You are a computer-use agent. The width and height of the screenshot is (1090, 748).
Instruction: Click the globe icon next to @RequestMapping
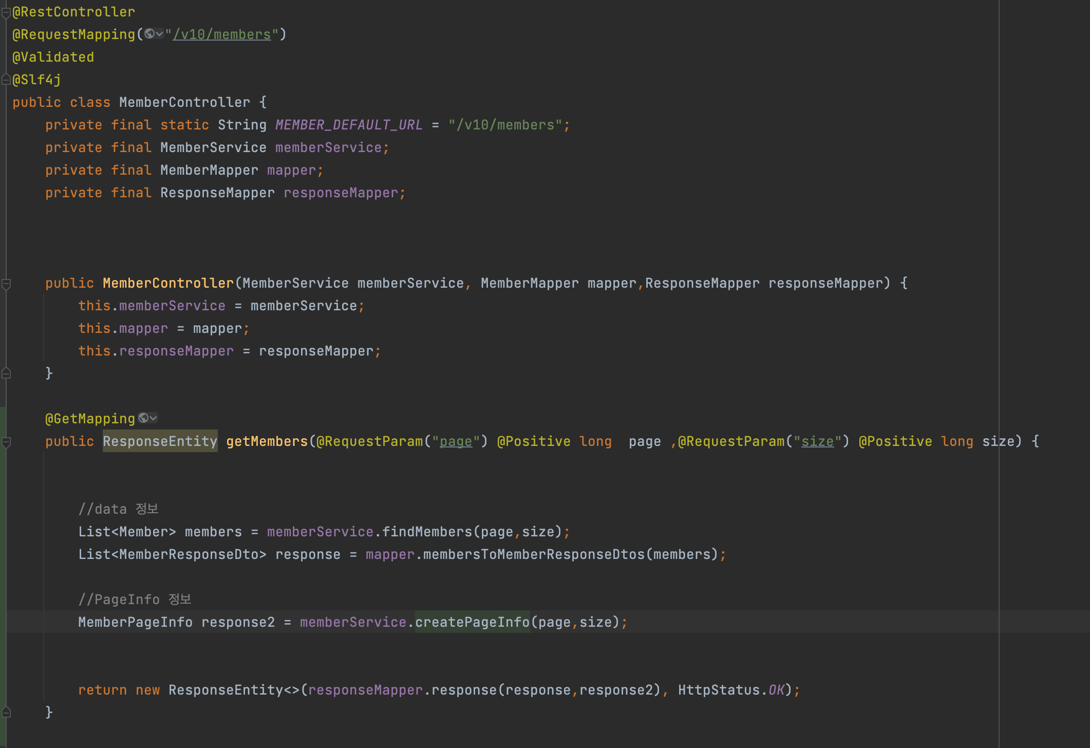coord(149,34)
